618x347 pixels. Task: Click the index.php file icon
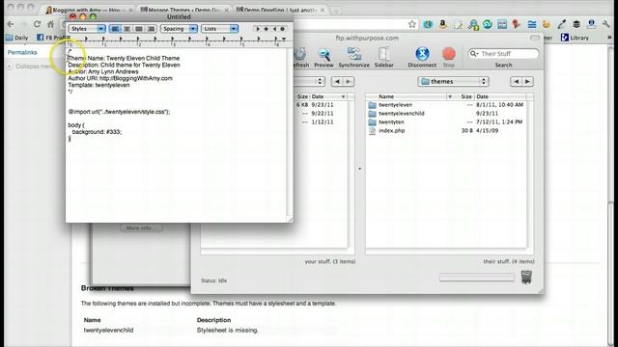point(372,131)
